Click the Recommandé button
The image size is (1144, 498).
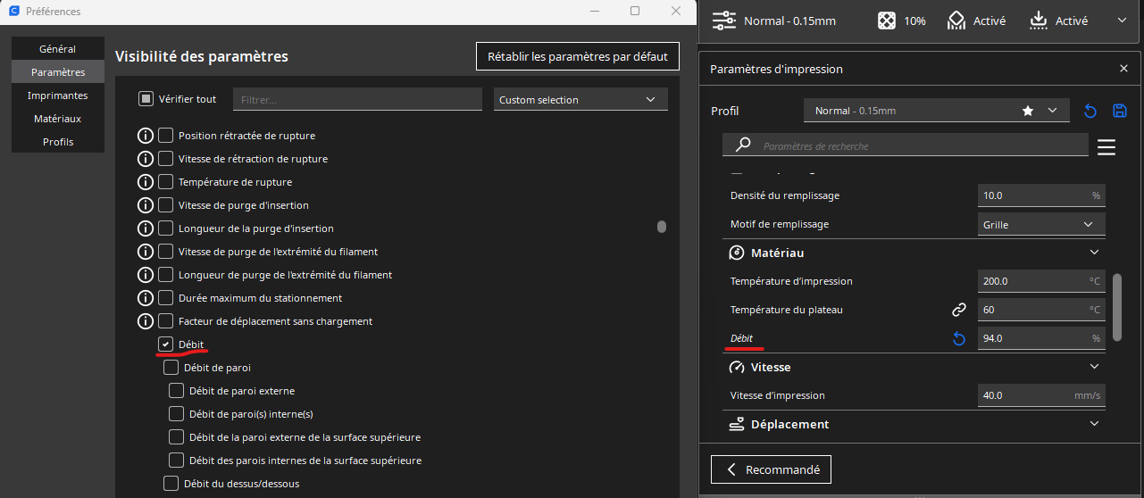(772, 469)
